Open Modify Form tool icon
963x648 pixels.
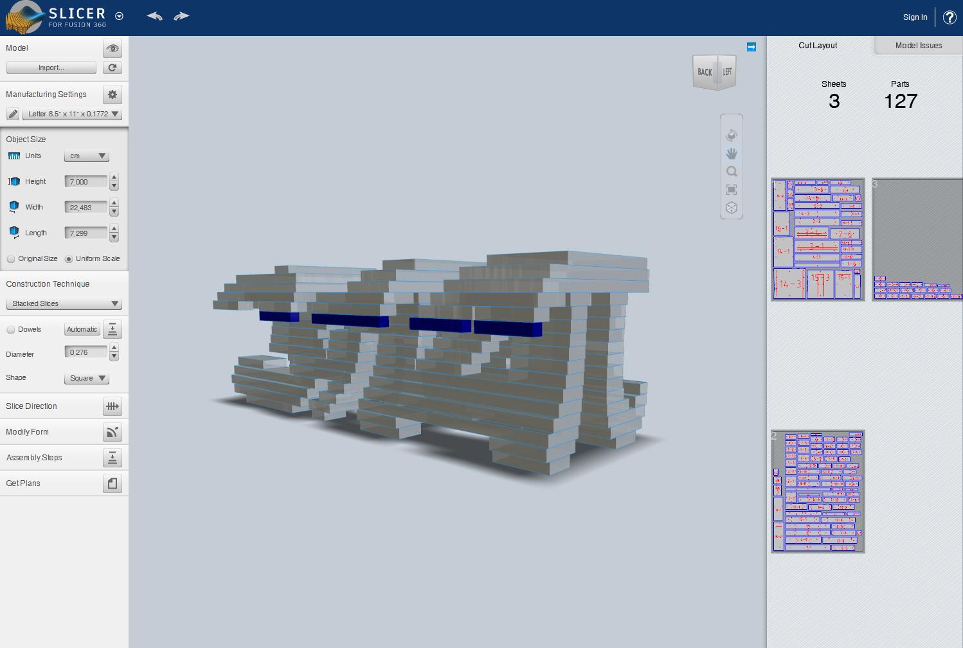tap(113, 432)
